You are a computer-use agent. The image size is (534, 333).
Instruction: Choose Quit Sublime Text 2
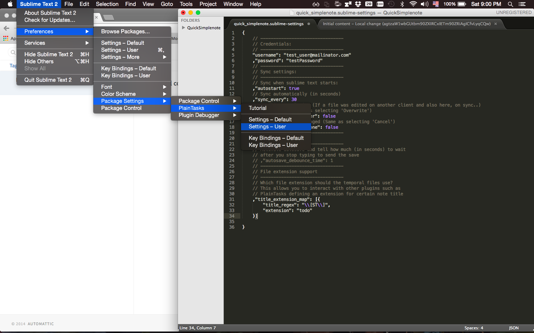55,80
